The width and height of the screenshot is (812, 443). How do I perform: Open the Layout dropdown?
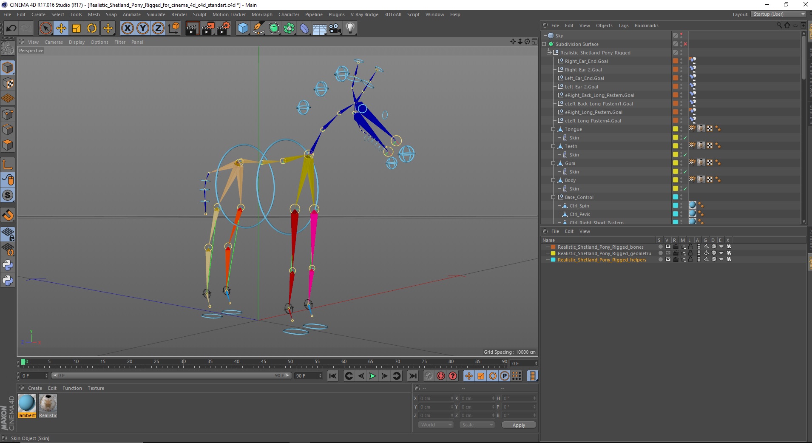(778, 14)
